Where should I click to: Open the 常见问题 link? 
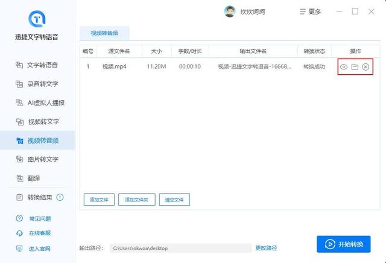(40, 219)
